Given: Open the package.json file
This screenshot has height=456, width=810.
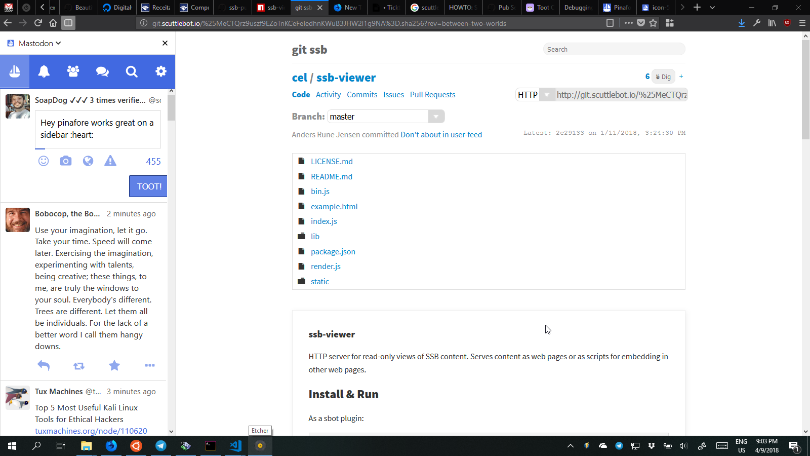Looking at the screenshot, I should 333,251.
